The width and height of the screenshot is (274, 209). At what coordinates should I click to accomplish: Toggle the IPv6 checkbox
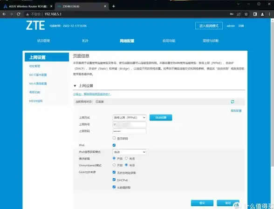114,145
